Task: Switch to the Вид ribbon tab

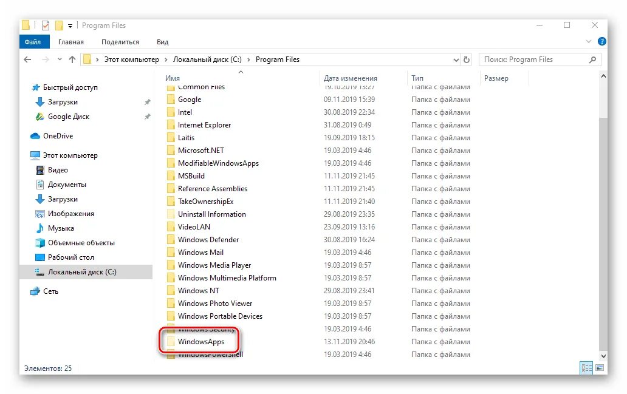Action: tap(162, 41)
